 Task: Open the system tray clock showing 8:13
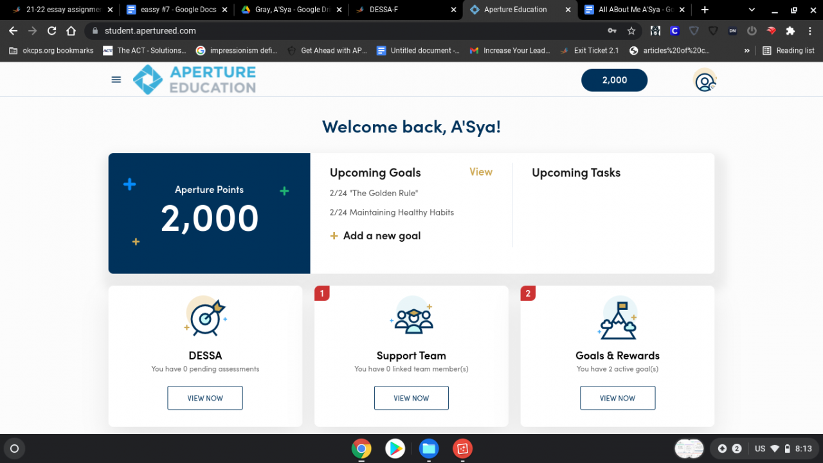(803, 448)
